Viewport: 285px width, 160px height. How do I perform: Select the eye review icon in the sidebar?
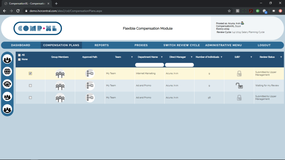click(x=7, y=84)
